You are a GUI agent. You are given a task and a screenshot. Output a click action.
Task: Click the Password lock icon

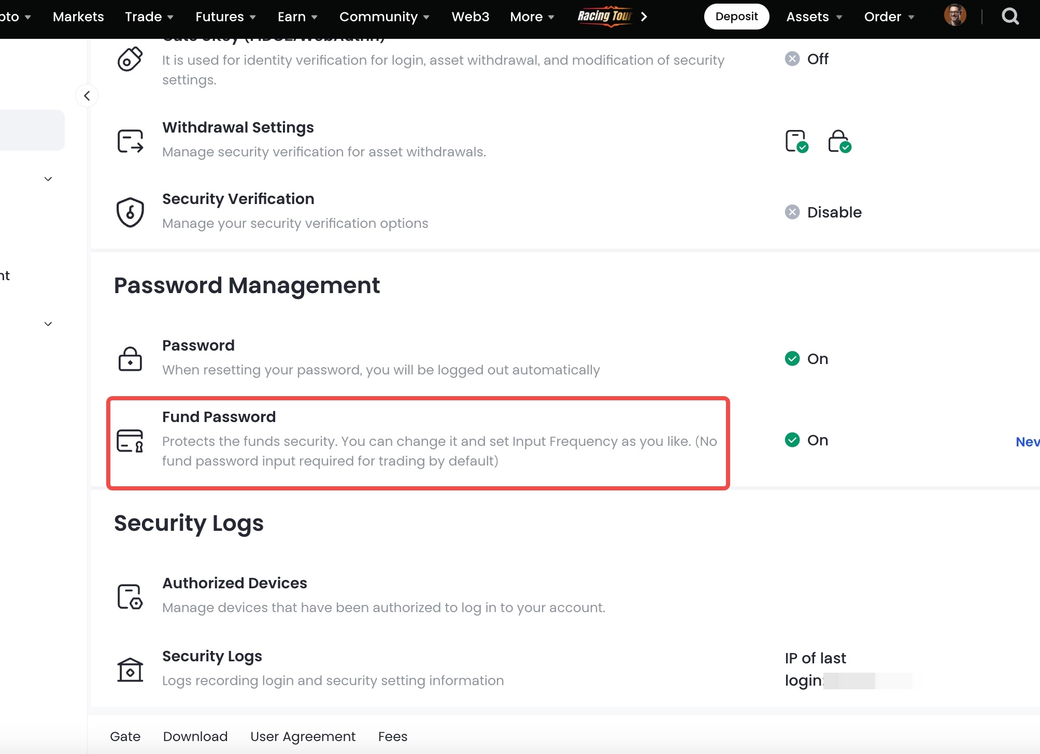click(130, 359)
